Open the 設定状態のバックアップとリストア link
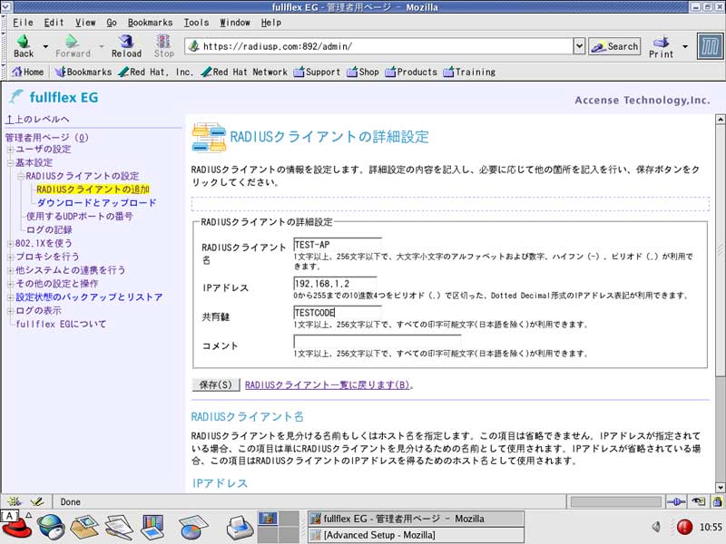This screenshot has height=544, width=726. [89, 297]
